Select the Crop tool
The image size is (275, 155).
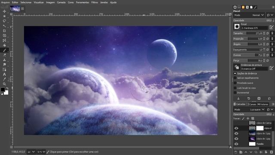tap(4, 31)
